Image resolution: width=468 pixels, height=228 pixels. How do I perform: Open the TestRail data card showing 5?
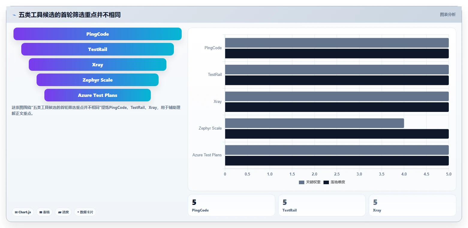click(322, 205)
